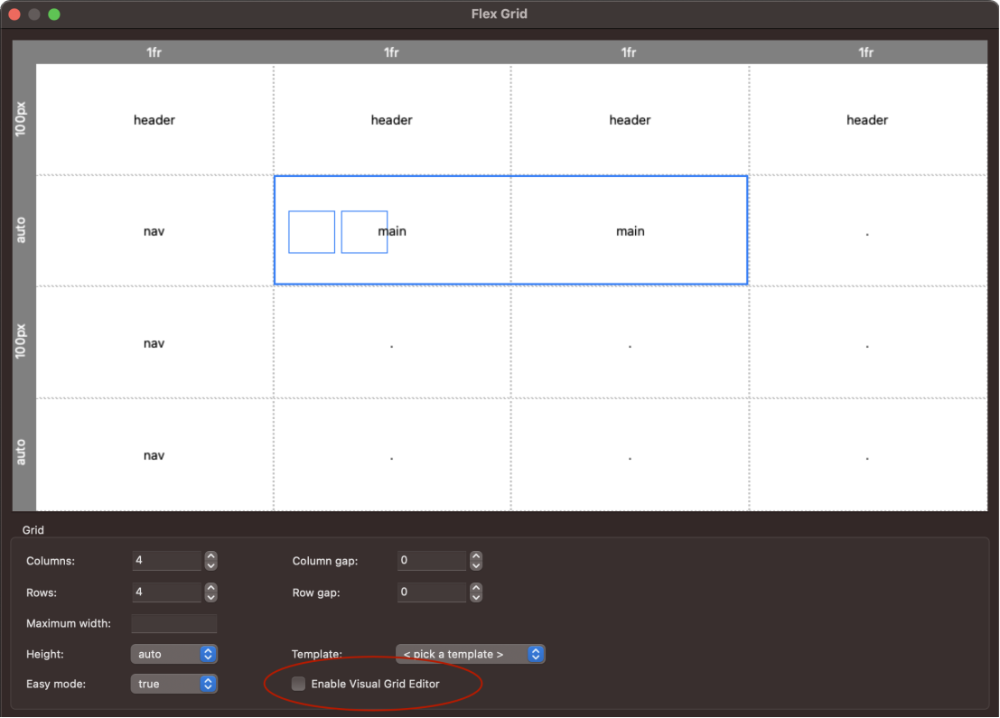This screenshot has height=718, width=1000.
Task: Click the Column gap stepper arrows
Action: pos(476,561)
